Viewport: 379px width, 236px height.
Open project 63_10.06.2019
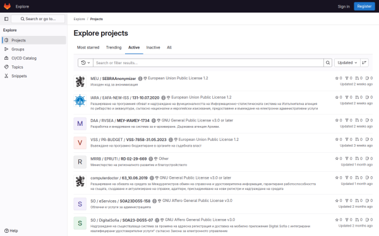[x=135, y=178]
